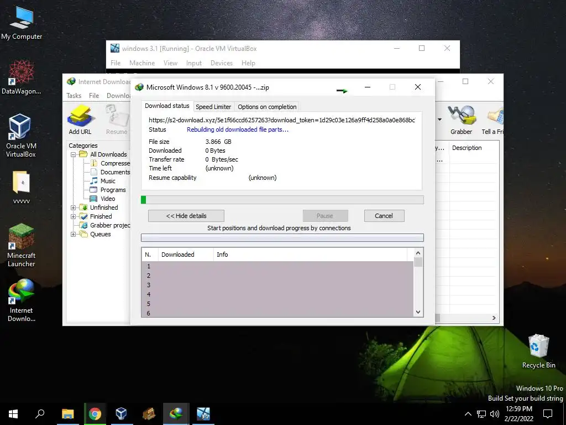Click the main download progress bar
Screen dimensions: 566x425
point(282,200)
